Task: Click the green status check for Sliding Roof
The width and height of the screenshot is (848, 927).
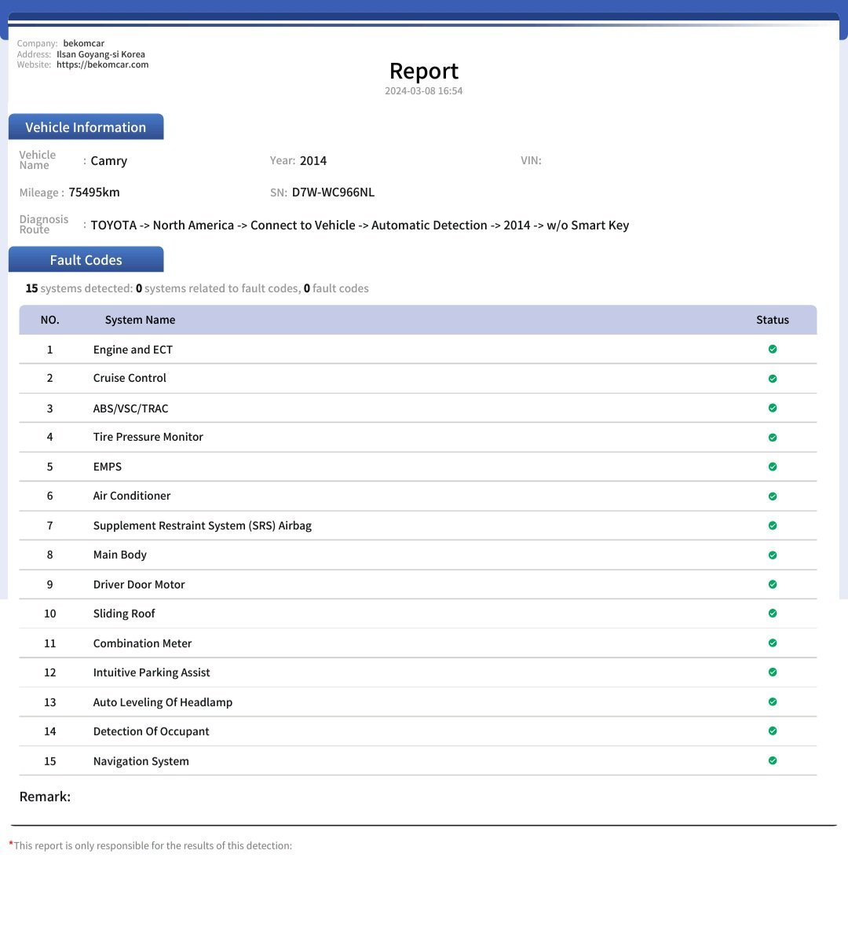Action: click(x=773, y=614)
